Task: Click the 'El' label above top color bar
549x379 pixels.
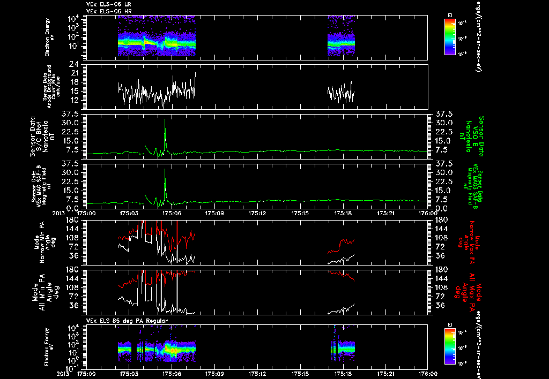Action: tap(450, 15)
